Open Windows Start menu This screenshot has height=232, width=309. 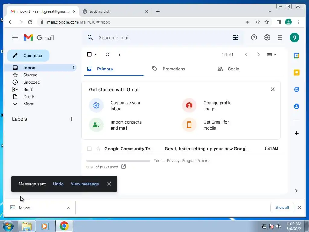tap(8, 226)
